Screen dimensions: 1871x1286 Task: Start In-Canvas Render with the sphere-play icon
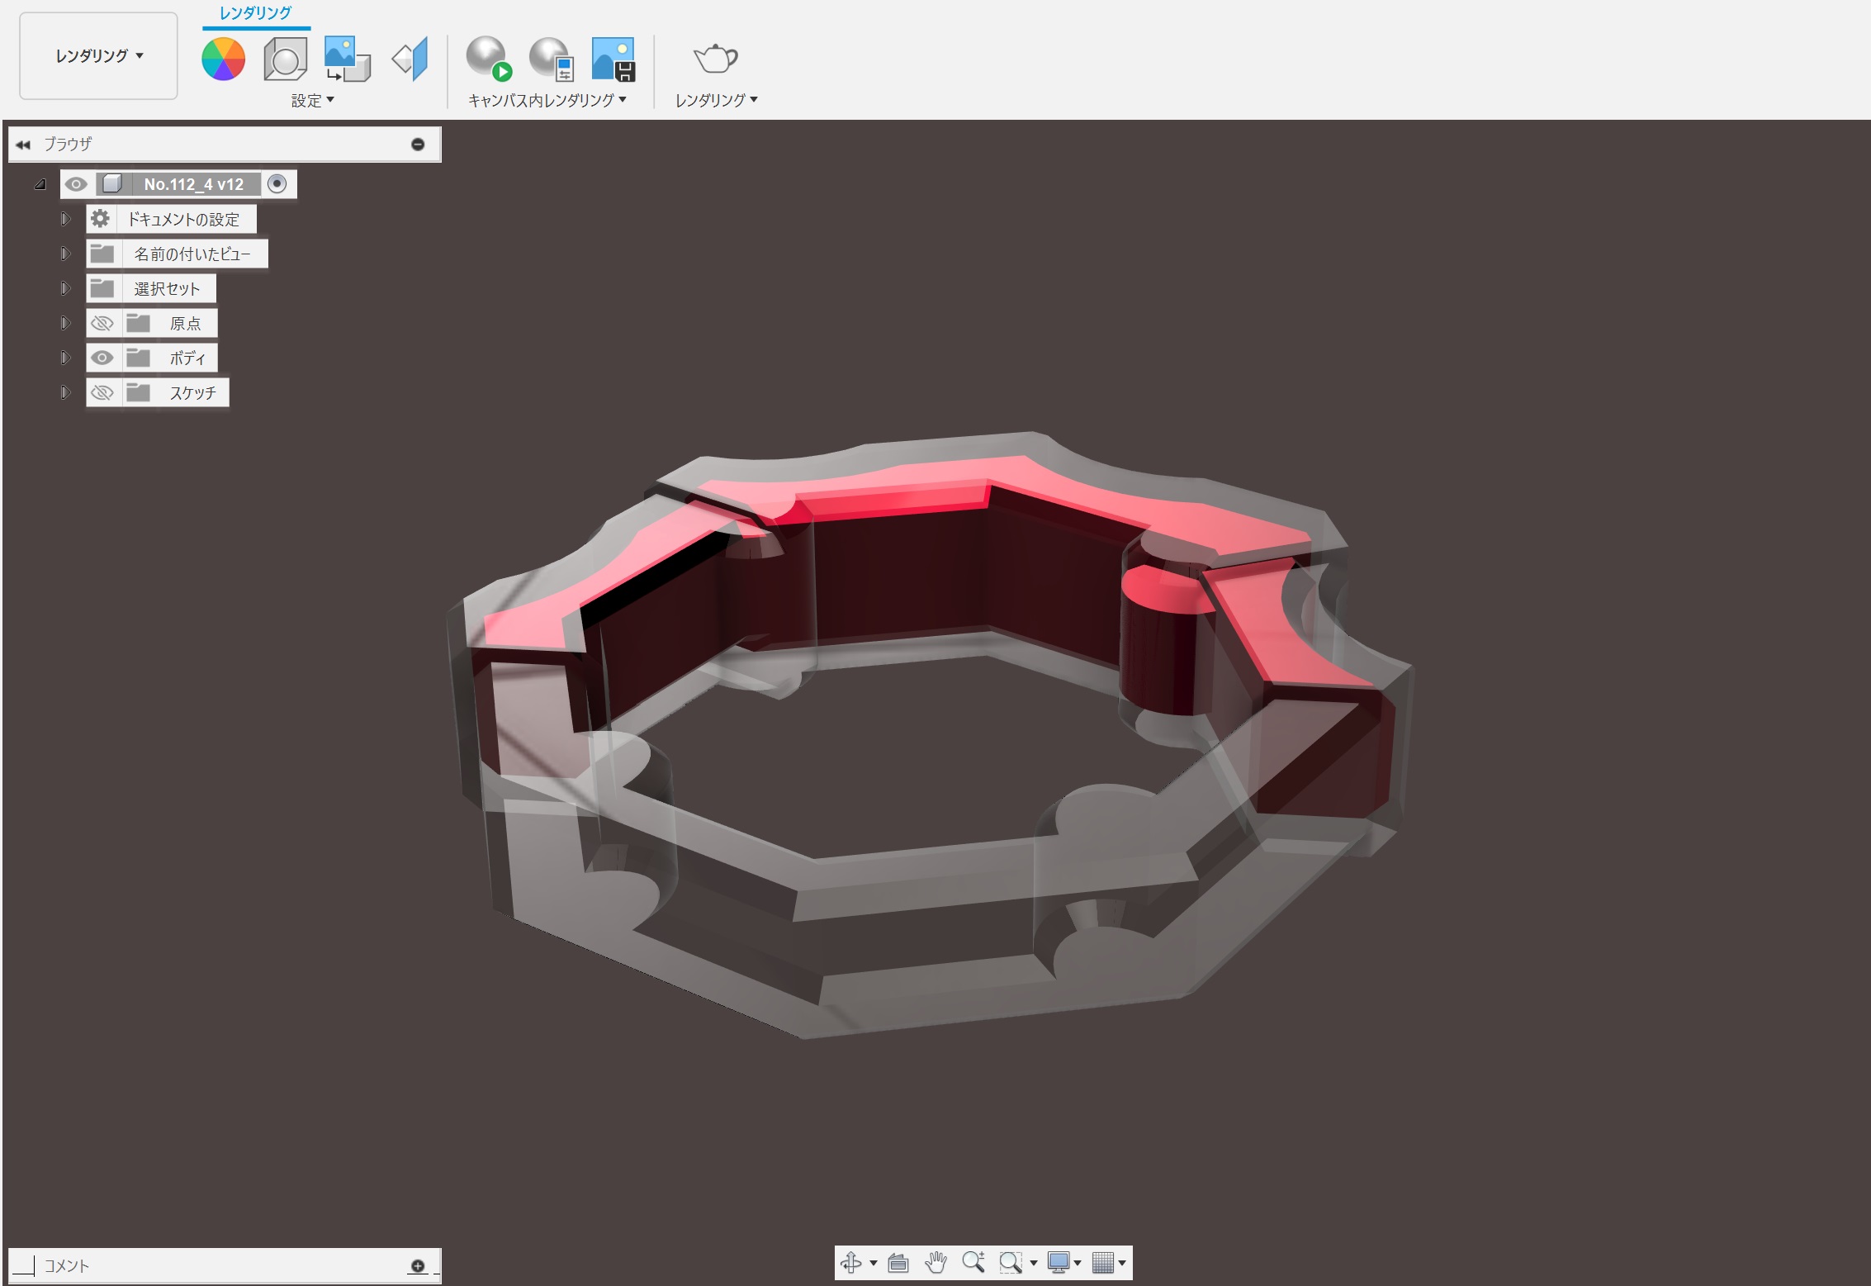tap(486, 59)
